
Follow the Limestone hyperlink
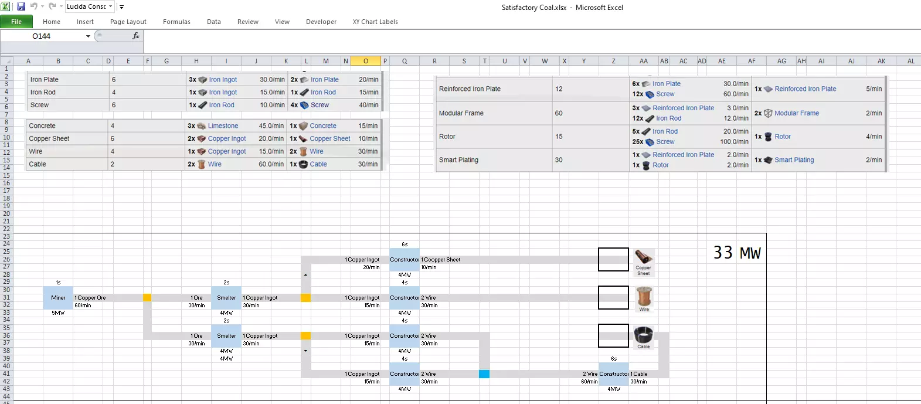[x=223, y=126]
